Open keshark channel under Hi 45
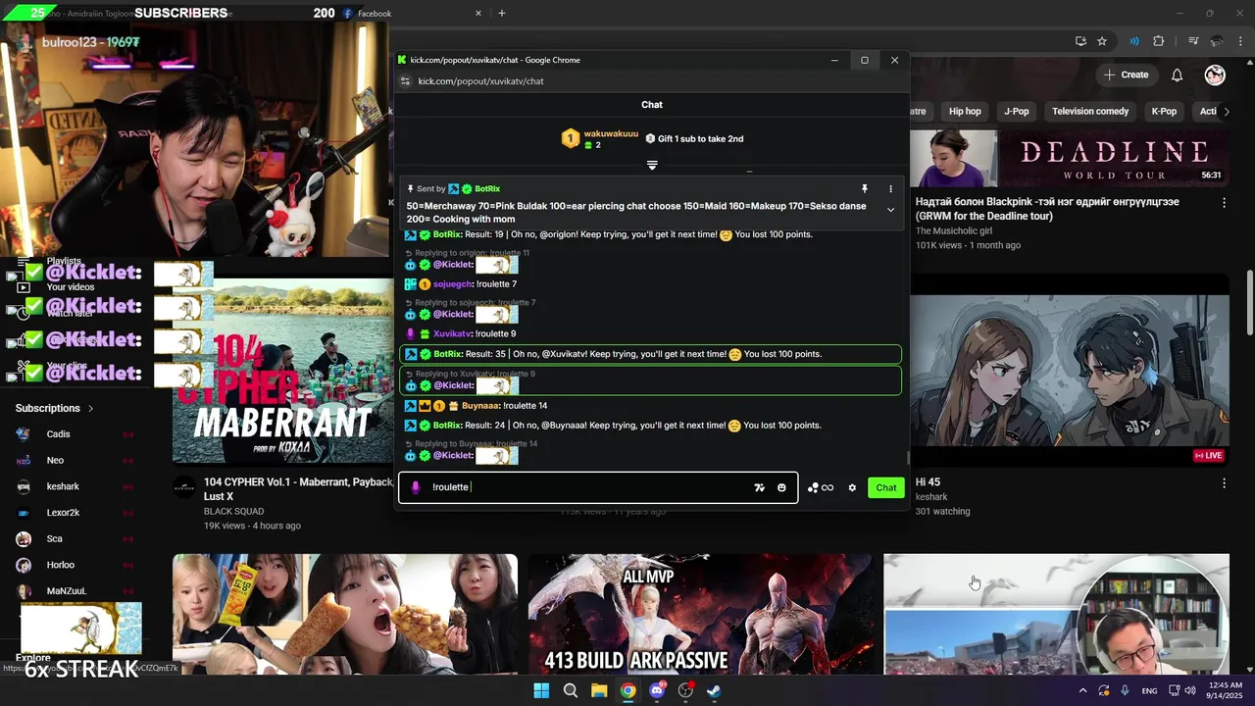The height and width of the screenshot is (706, 1255). click(x=931, y=497)
